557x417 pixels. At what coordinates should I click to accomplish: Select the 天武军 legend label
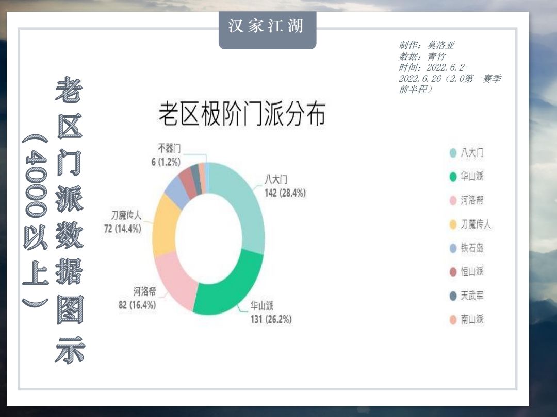472,296
